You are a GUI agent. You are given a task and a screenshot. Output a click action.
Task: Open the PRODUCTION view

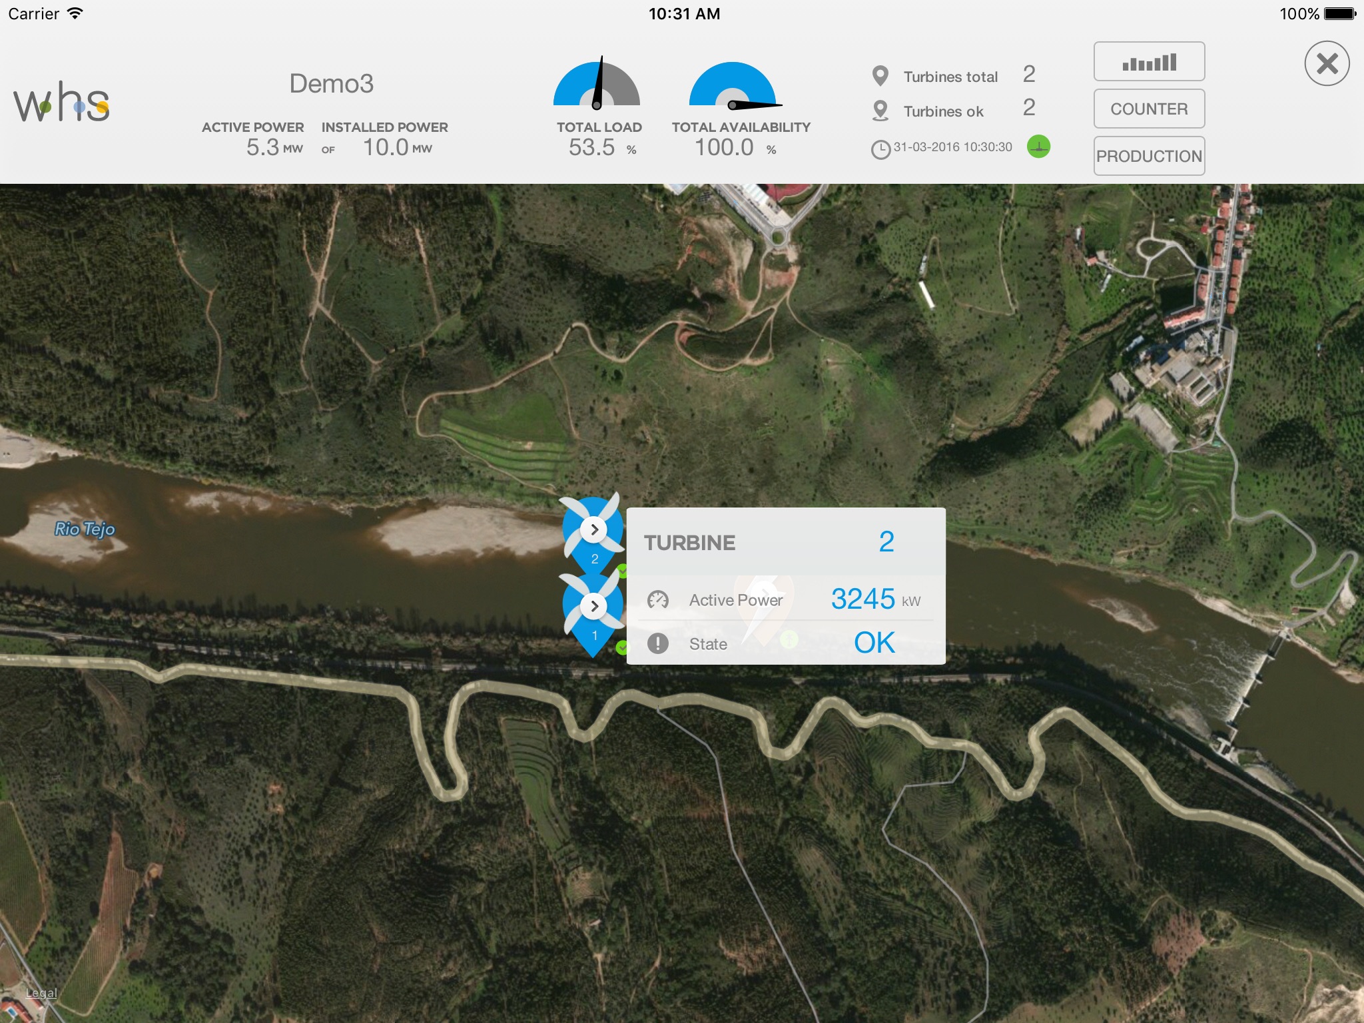coord(1149,156)
